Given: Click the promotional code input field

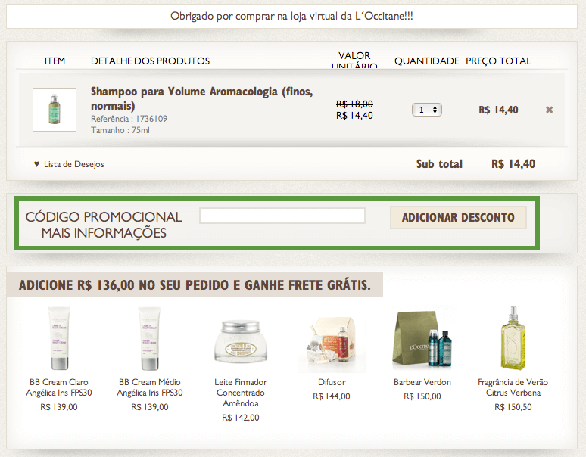Looking at the screenshot, I should coord(282,216).
